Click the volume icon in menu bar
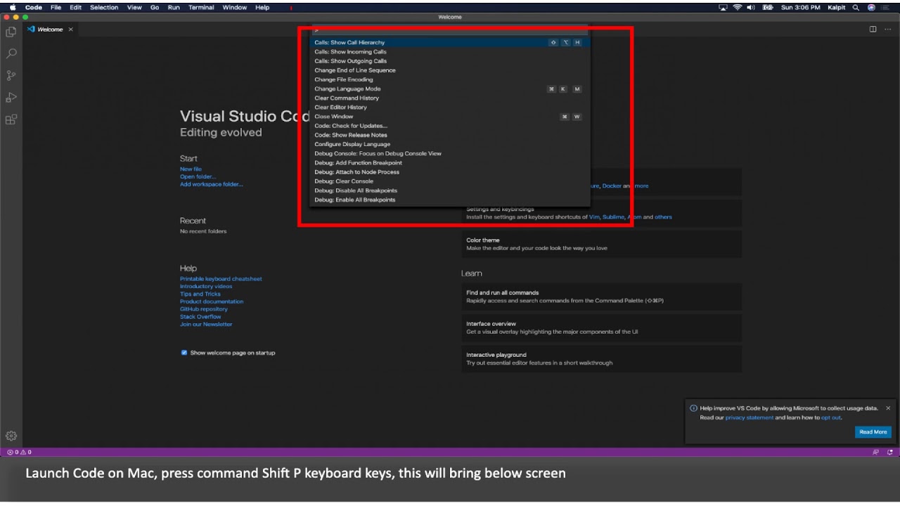The image size is (900, 506). tap(751, 7)
